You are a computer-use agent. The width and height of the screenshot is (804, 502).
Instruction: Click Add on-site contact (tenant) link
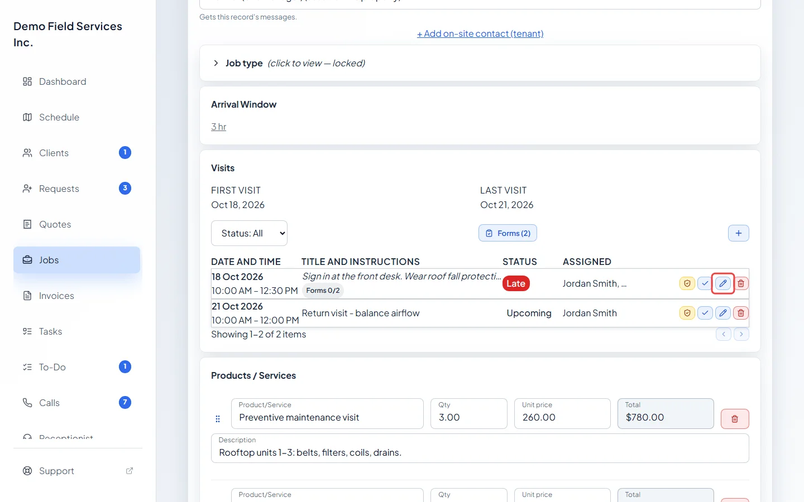pyautogui.click(x=480, y=33)
